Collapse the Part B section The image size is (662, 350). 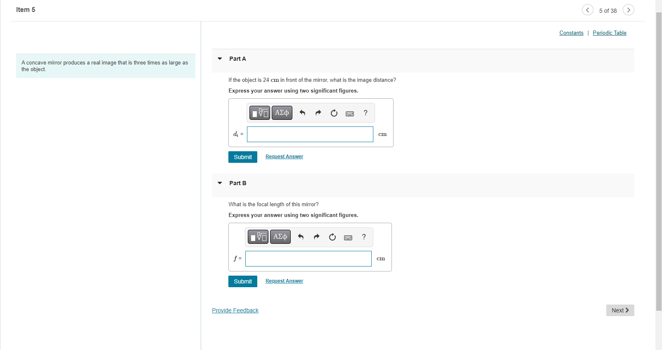[220, 183]
